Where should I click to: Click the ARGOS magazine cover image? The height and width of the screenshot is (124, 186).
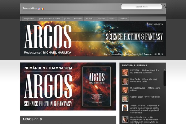click(x=96, y=86)
